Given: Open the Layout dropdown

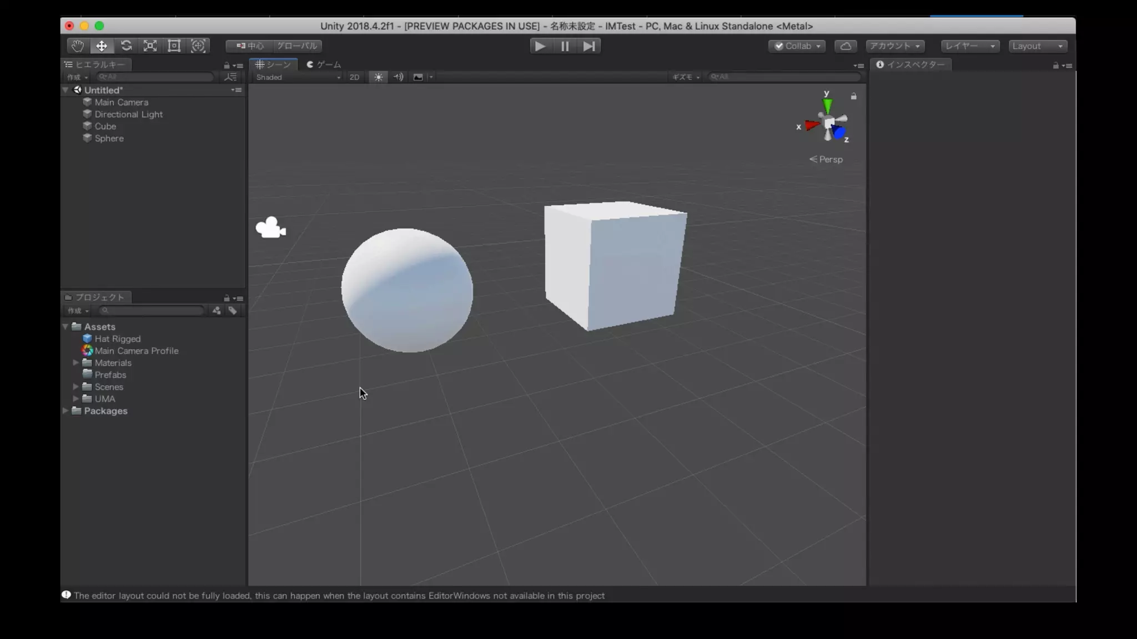Looking at the screenshot, I should coord(1037,46).
